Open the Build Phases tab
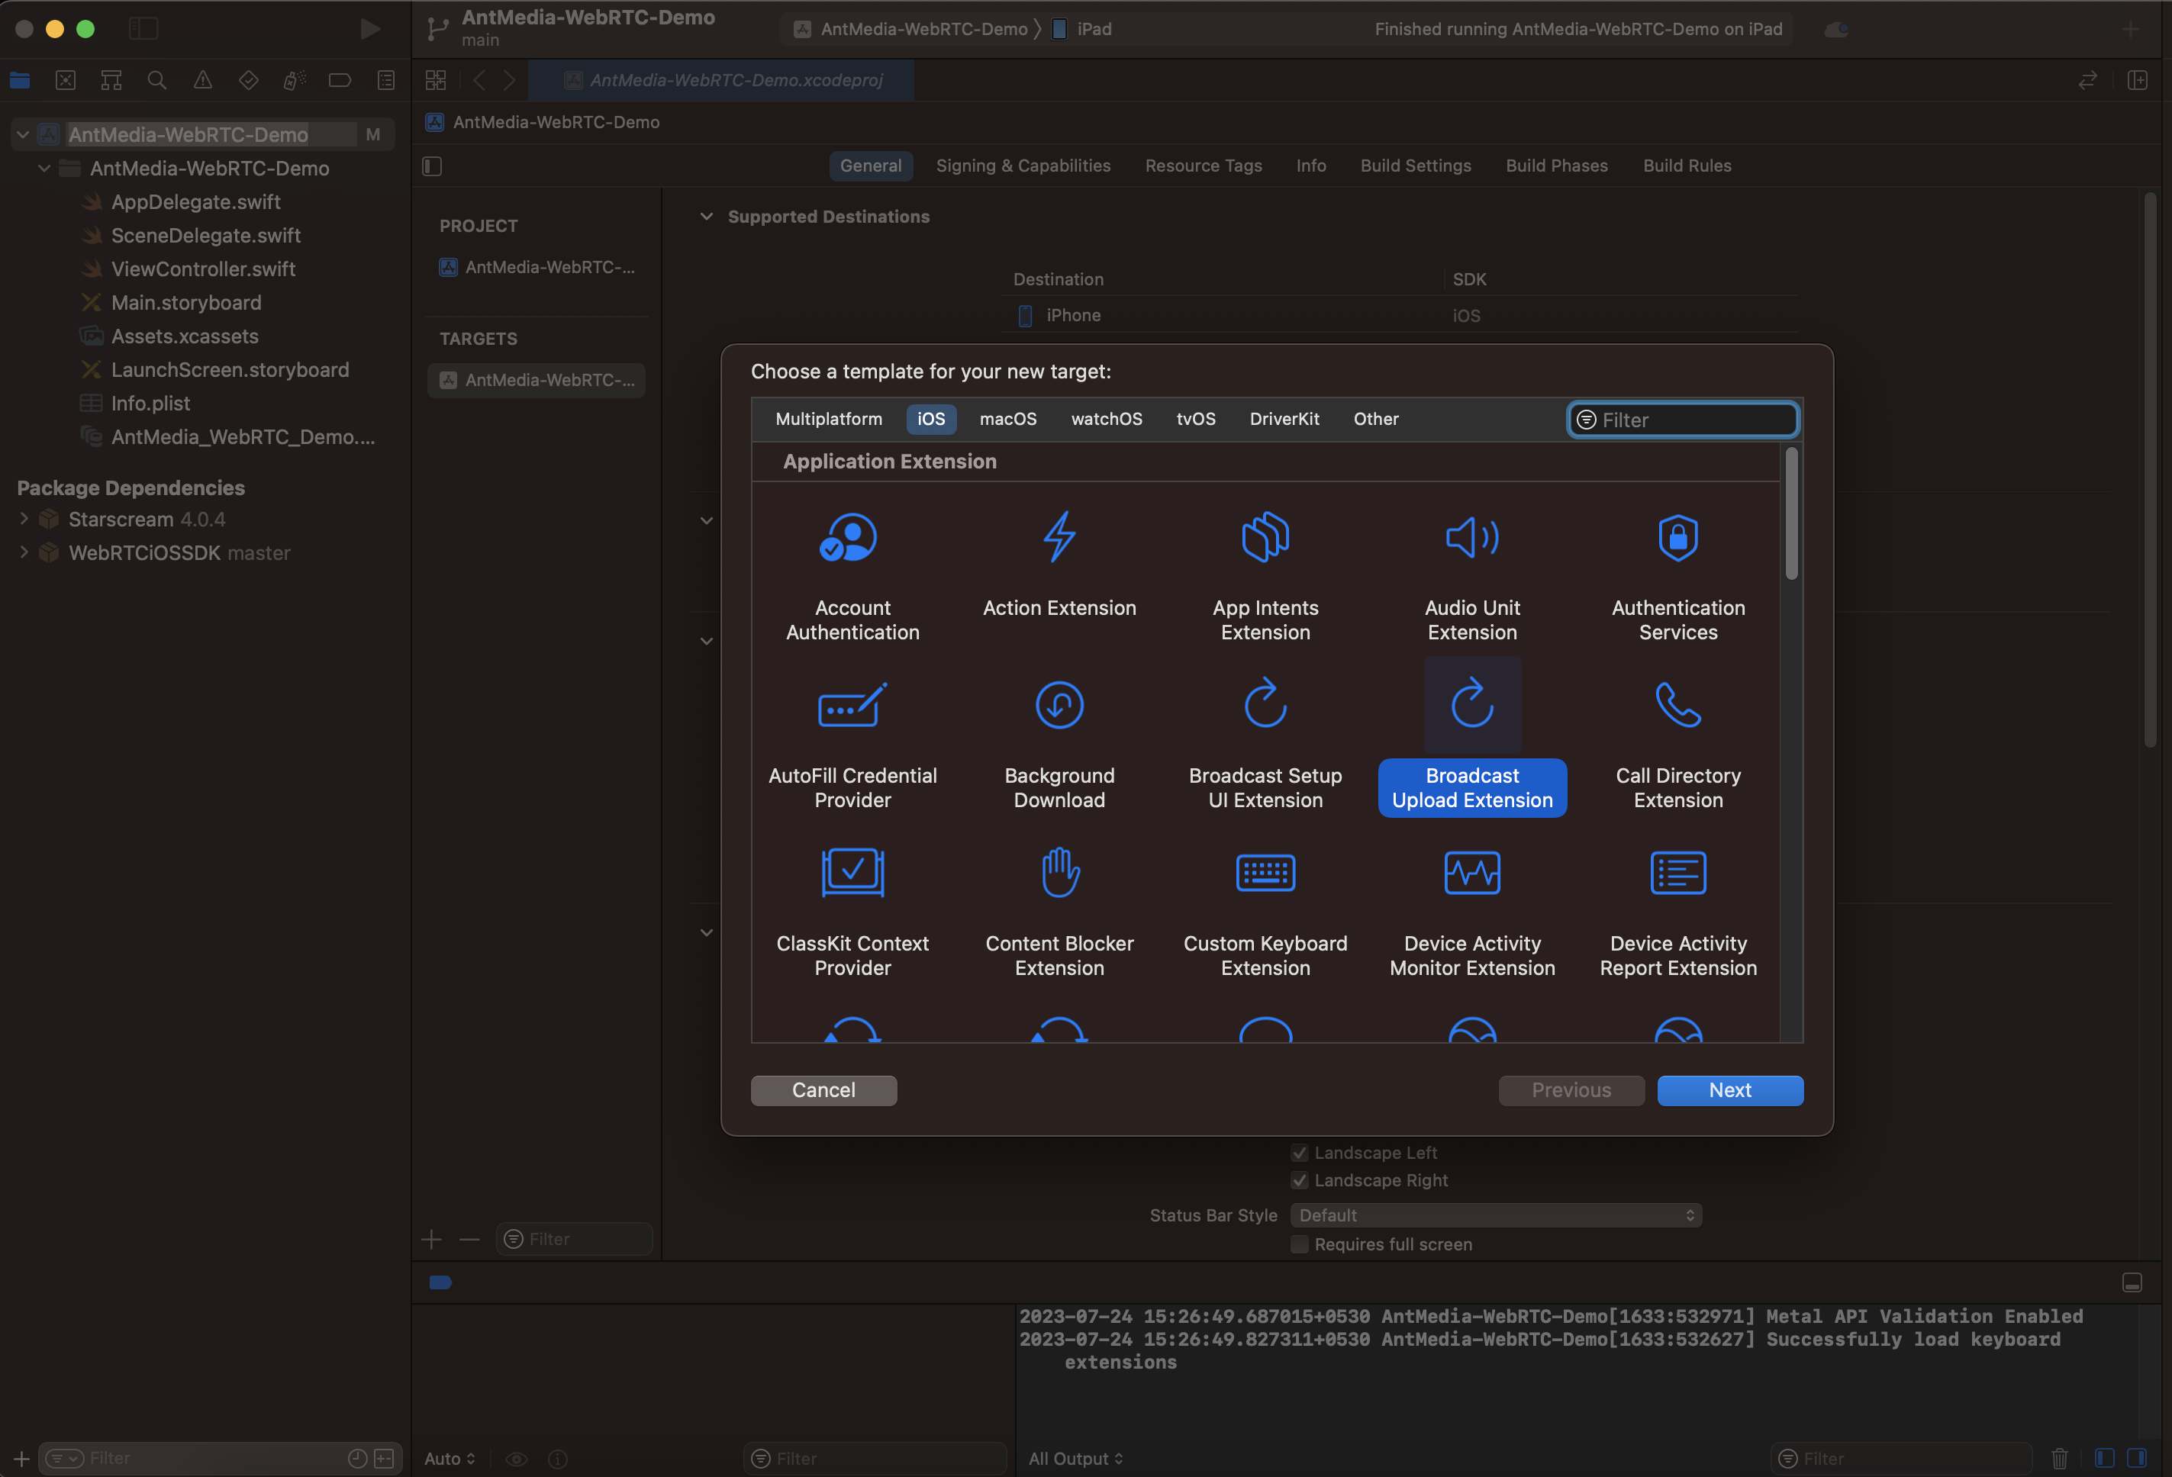Viewport: 2172px width, 1477px height. click(1556, 166)
